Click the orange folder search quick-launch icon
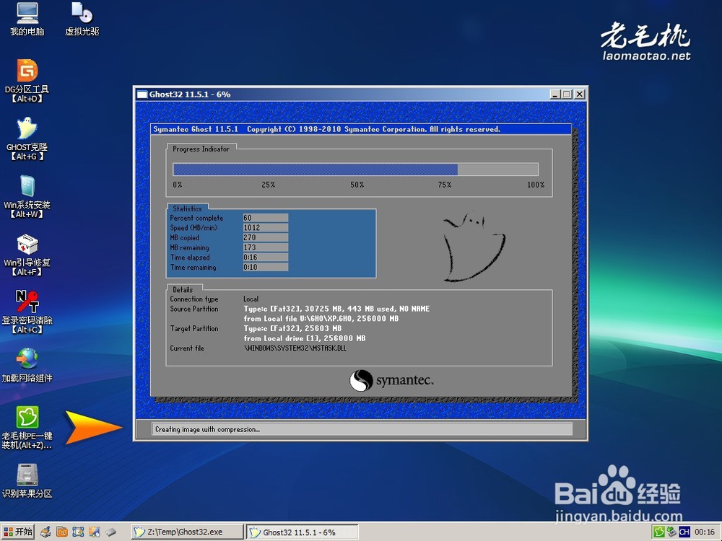Screen dimensions: 722x541 [x=61, y=532]
